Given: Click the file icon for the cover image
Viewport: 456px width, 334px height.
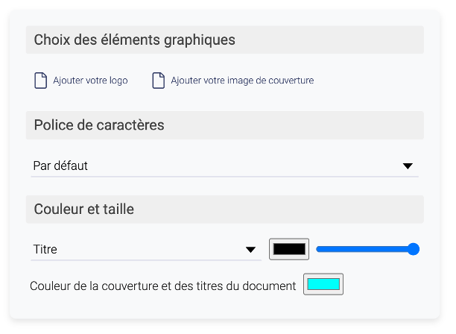Looking at the screenshot, I should [x=159, y=81].
